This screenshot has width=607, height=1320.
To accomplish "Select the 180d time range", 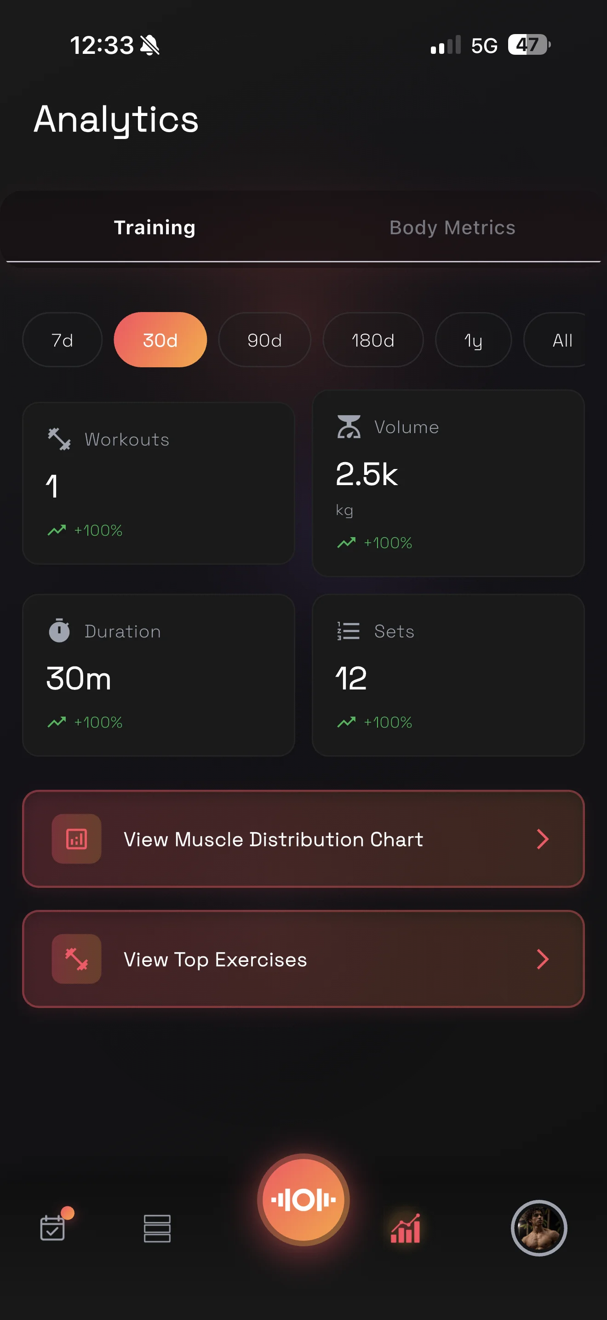I will click(372, 340).
